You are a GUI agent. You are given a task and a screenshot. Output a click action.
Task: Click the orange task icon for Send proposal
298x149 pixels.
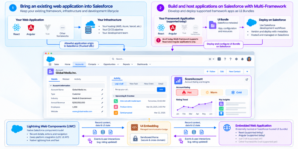(x=116, y=113)
